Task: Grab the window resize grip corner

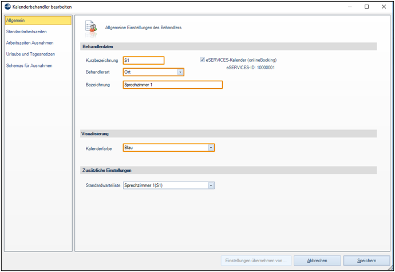Action: coord(390,268)
